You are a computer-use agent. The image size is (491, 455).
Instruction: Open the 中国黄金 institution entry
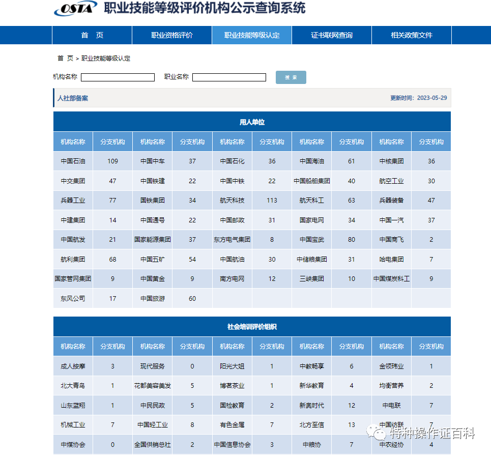coord(153,279)
